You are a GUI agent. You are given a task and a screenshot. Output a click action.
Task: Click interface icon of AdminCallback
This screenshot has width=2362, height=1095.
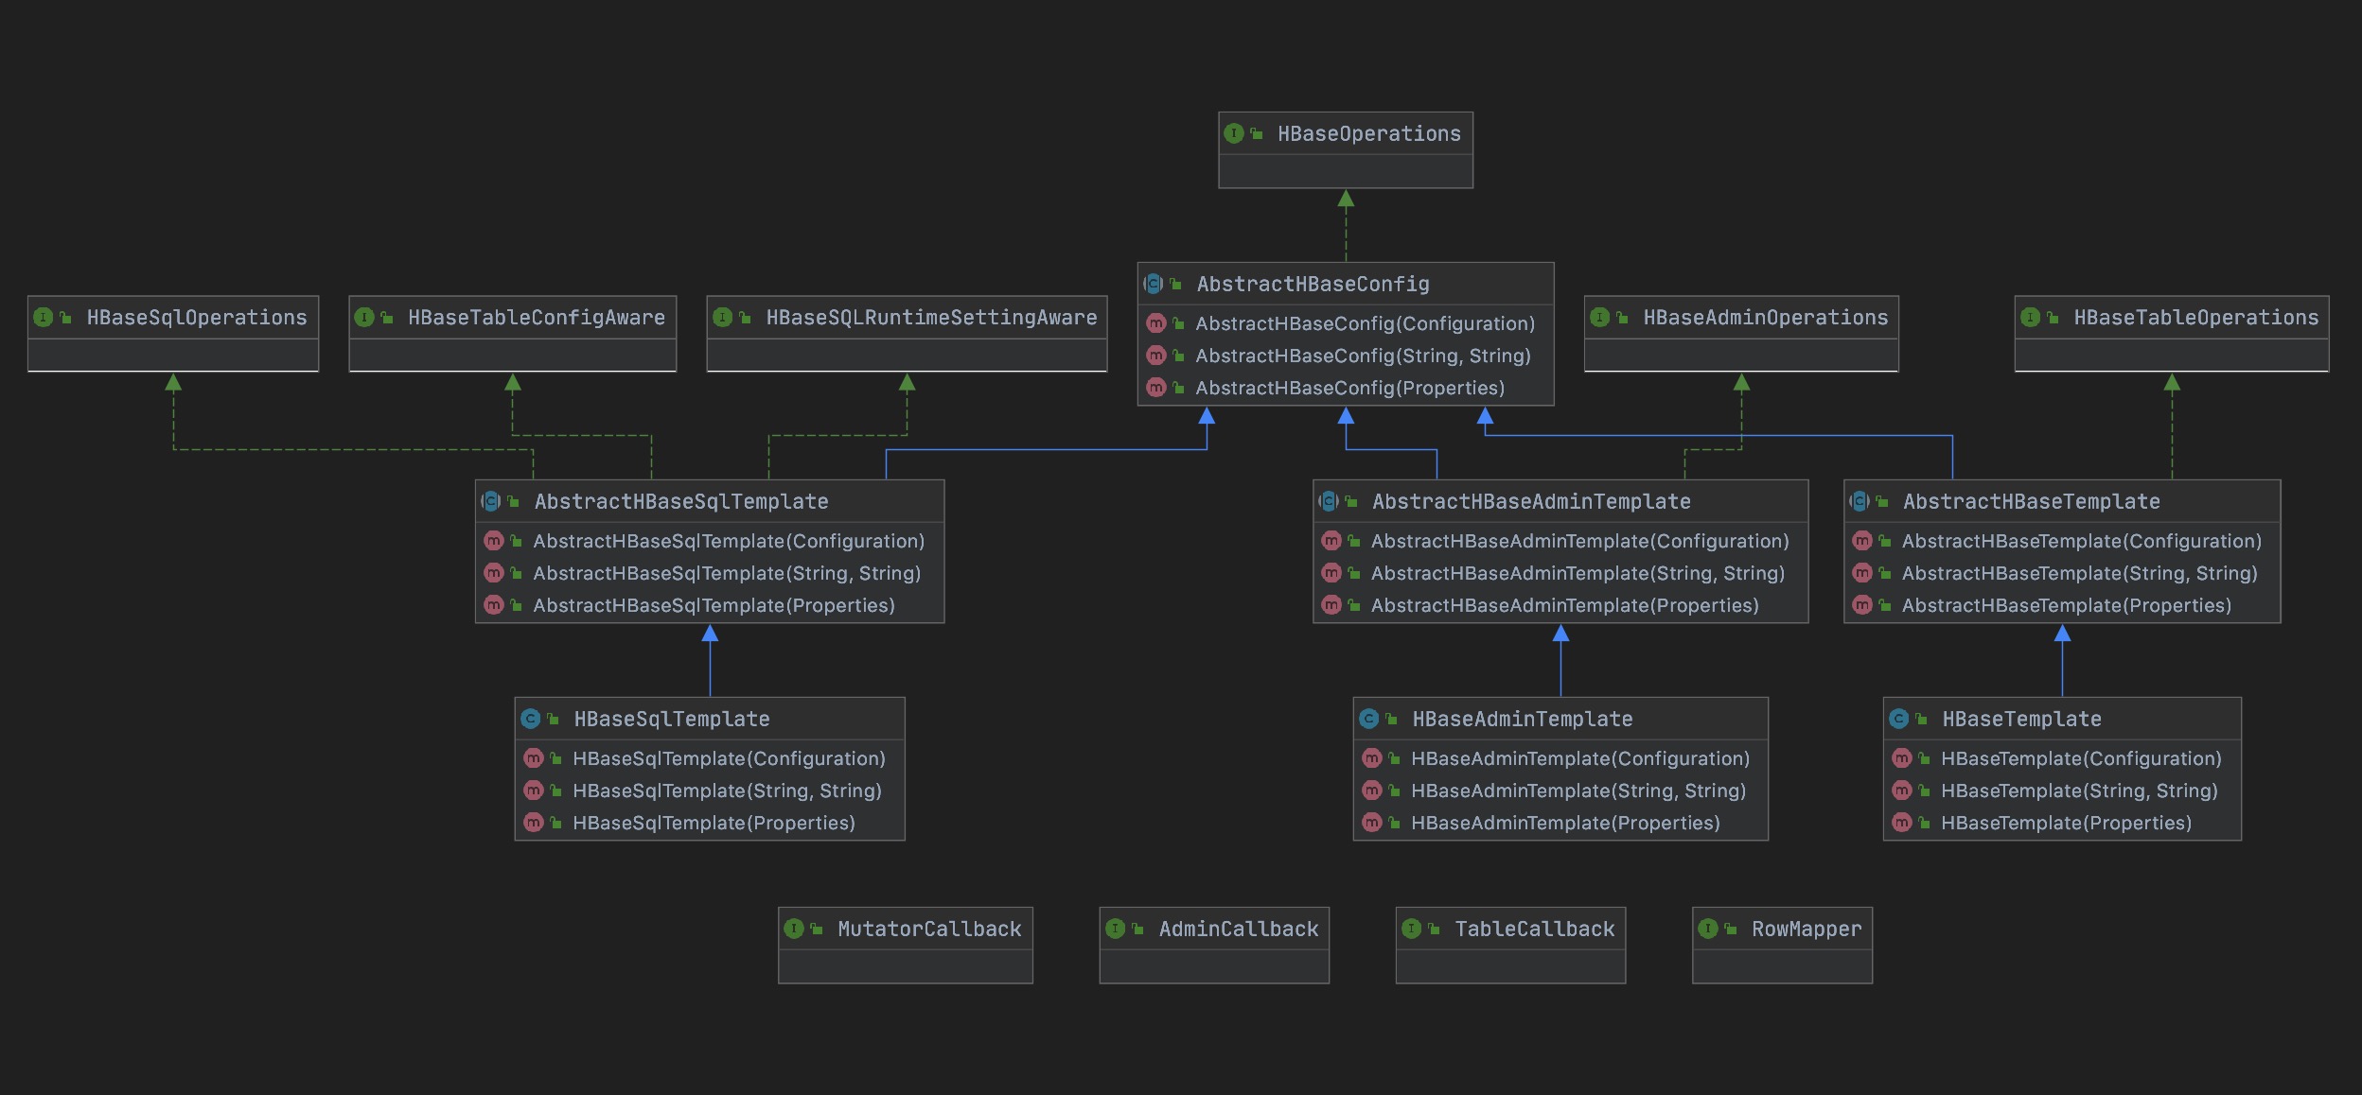[1115, 929]
